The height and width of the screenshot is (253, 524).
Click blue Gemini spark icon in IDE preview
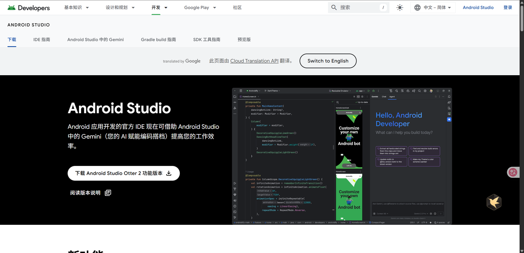point(449,119)
